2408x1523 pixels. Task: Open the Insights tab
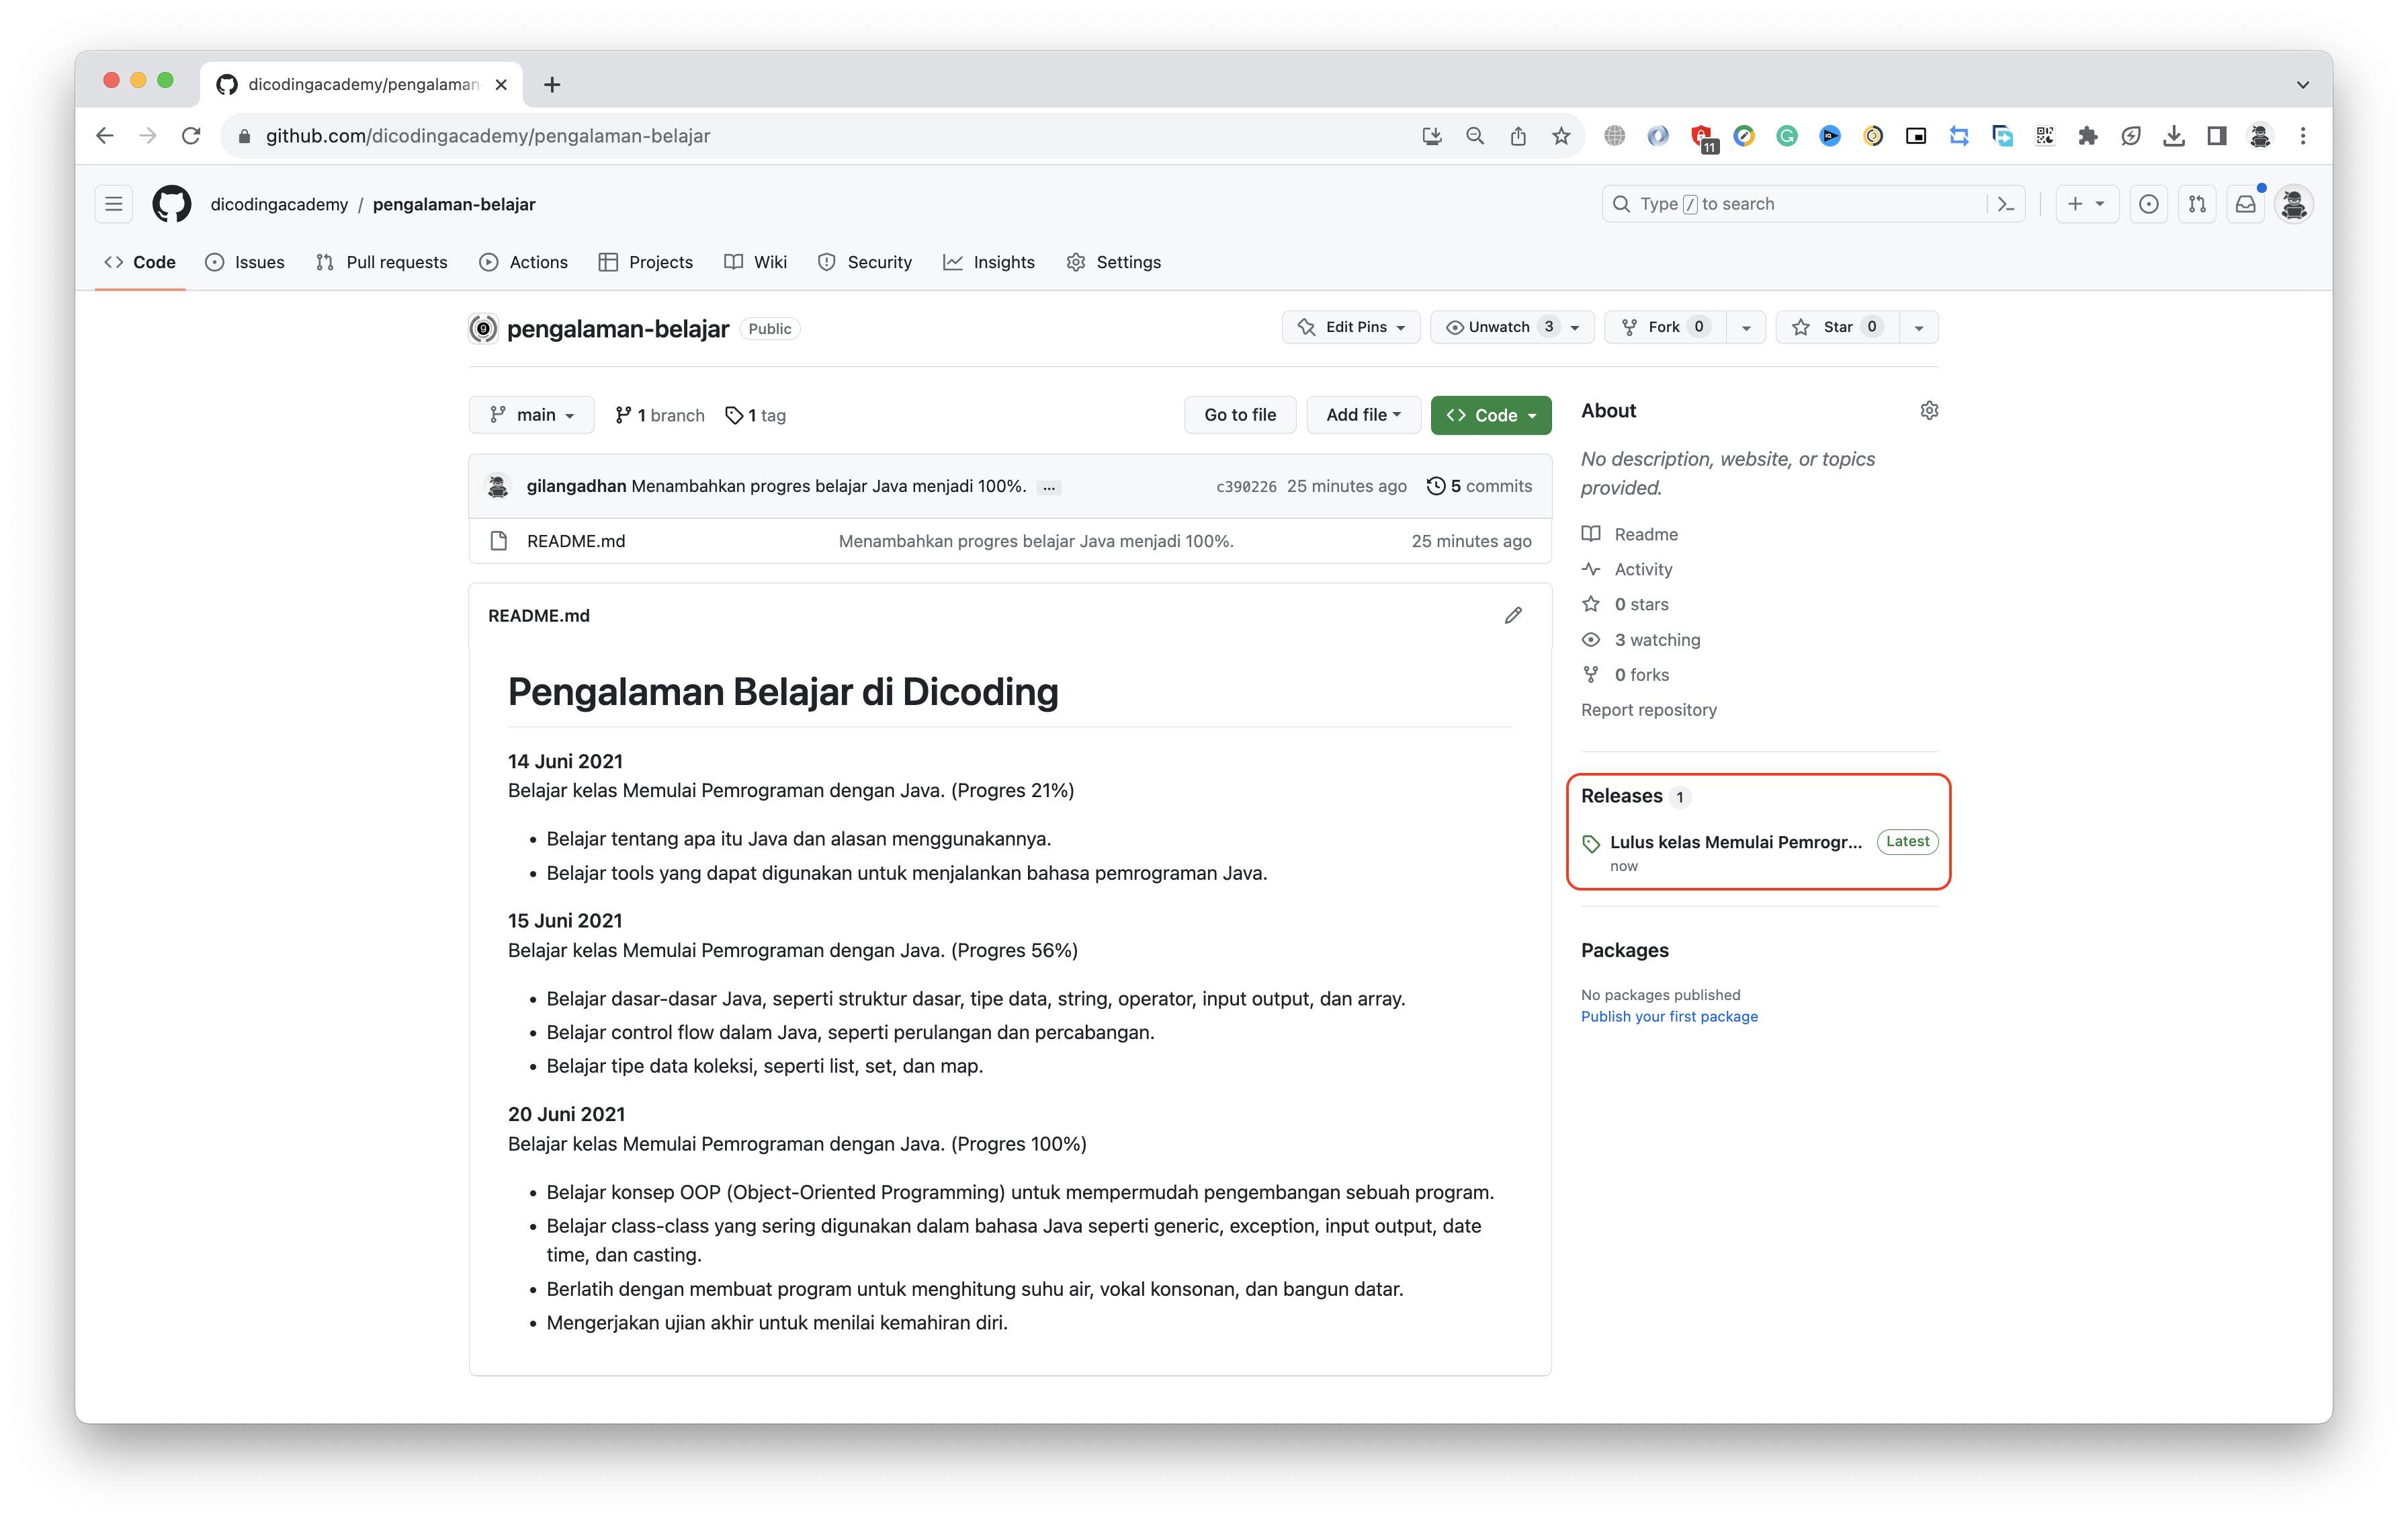[989, 262]
